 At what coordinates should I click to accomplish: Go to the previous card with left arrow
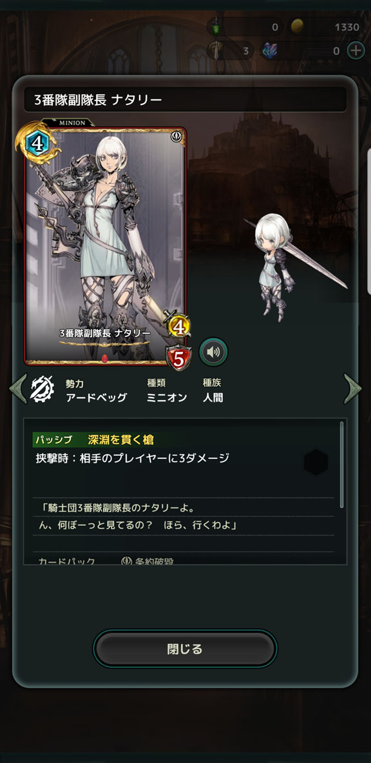click(18, 389)
